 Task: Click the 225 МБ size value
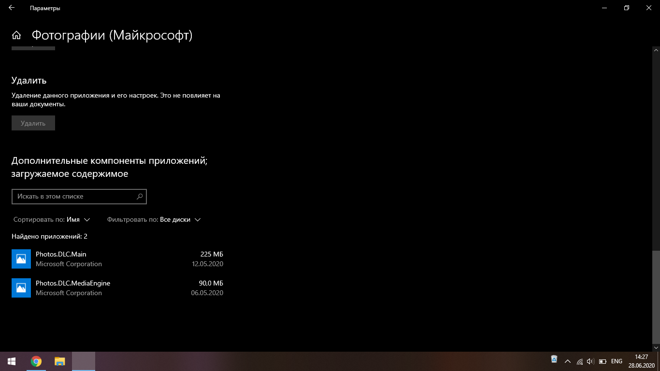[212, 254]
